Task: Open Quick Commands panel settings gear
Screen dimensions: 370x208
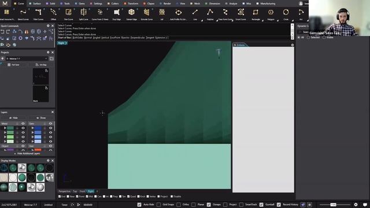Action: pyautogui.click(x=48, y=25)
